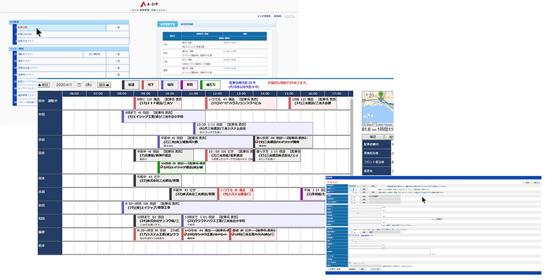Click red status marker on job (4) 三光建設
This screenshot has height=280, width=545.
pos(257,142)
